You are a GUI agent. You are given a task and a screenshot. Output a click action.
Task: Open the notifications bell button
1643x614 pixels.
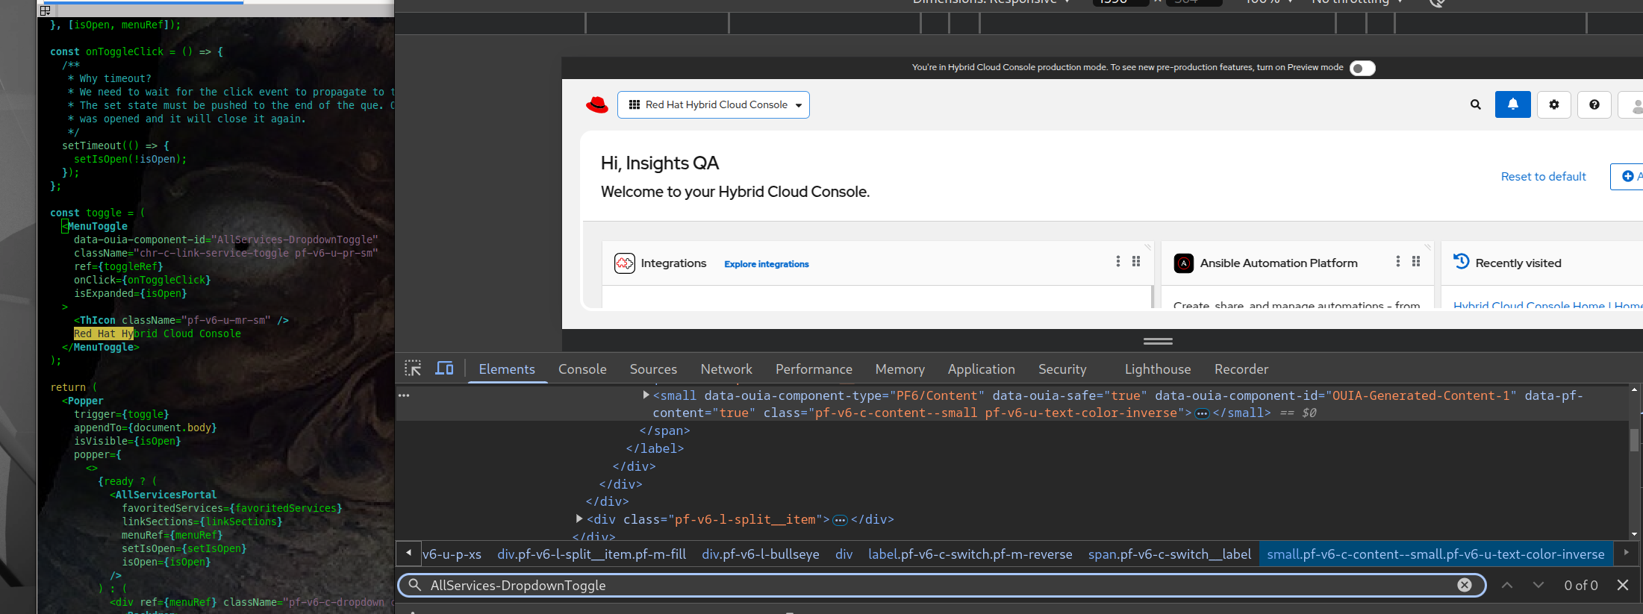pos(1513,104)
